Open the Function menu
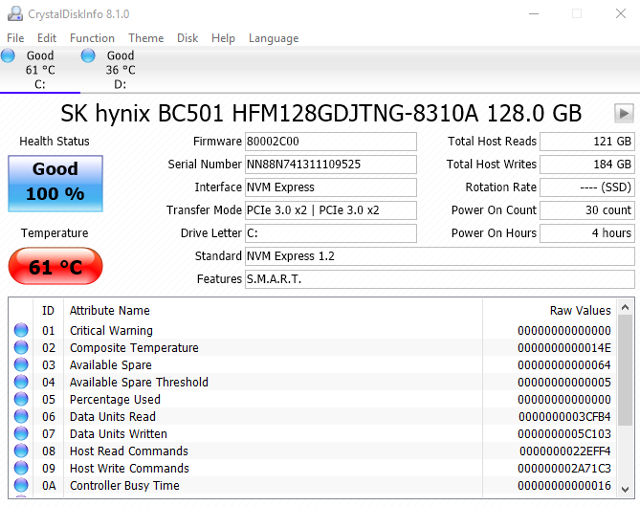Screen dimensions: 640x506 click(x=92, y=38)
